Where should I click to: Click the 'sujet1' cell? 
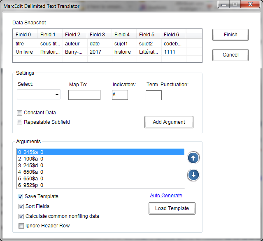pos(124,44)
